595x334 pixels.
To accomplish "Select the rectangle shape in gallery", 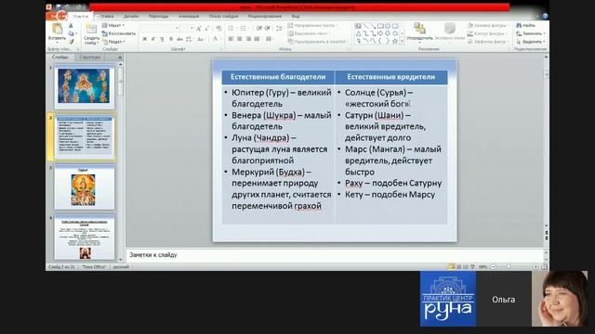I will [380, 26].
